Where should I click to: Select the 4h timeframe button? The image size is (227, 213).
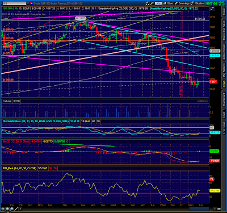click(x=158, y=3)
